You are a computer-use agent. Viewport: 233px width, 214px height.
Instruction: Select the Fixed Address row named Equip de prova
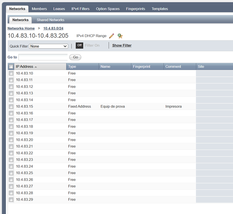(x=113, y=106)
